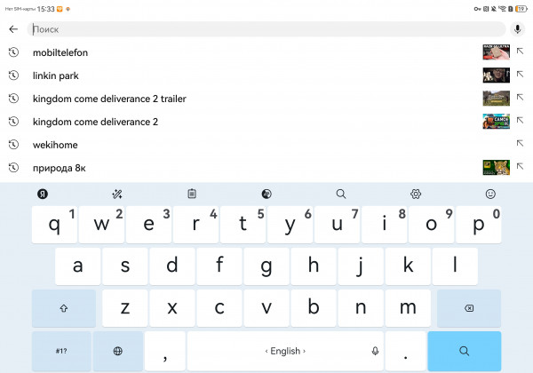
Task: Tap the period key
Action: pos(406,351)
